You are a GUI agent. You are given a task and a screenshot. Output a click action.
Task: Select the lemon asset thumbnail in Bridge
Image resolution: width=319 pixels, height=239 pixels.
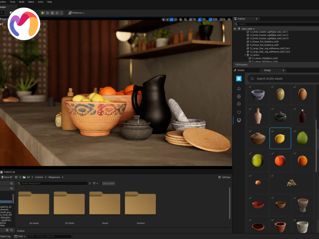point(280,138)
